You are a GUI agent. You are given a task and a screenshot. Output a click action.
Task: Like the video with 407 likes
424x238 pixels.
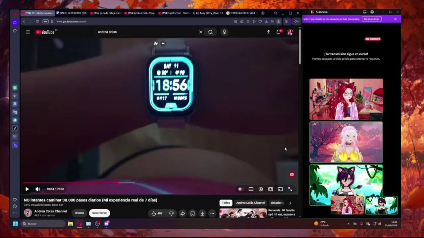(x=157, y=214)
